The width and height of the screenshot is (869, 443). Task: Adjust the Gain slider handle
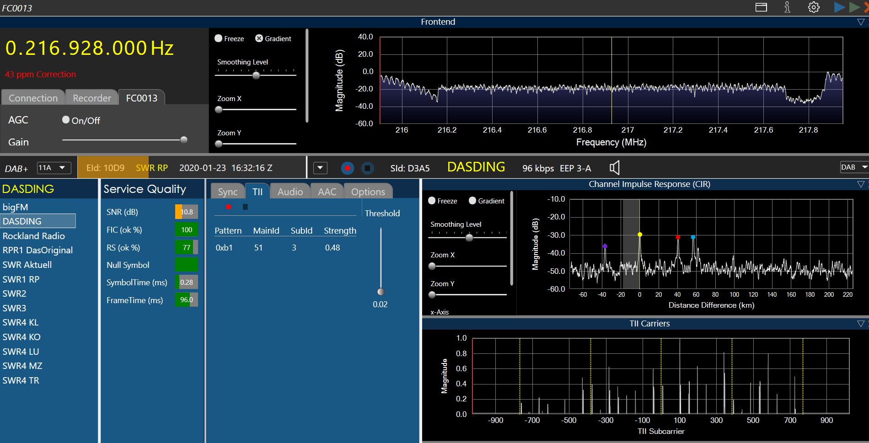point(184,140)
